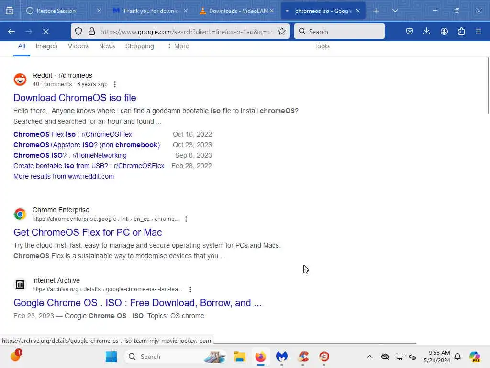Close the Thank you for downloading tab
This screenshot has width=490, height=368.
(186, 11)
